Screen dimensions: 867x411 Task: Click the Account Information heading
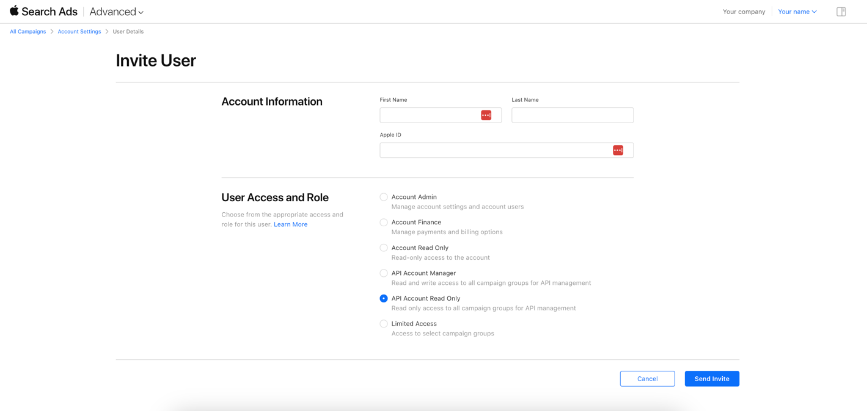point(272,102)
